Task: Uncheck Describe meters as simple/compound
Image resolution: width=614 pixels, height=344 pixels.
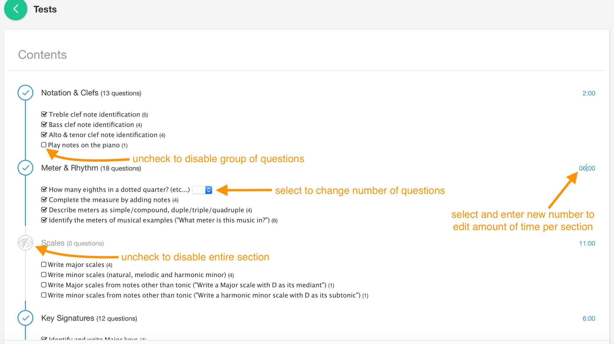Action: (x=44, y=210)
